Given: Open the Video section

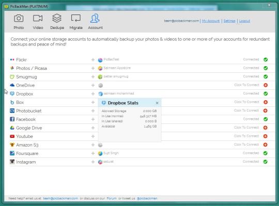Looking at the screenshot, I should [x=38, y=22].
